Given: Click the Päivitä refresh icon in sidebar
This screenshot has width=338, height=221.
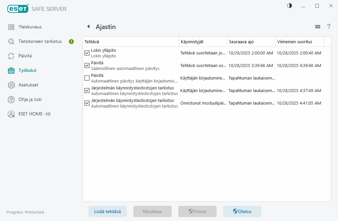Looking at the screenshot, I should [x=11, y=56].
